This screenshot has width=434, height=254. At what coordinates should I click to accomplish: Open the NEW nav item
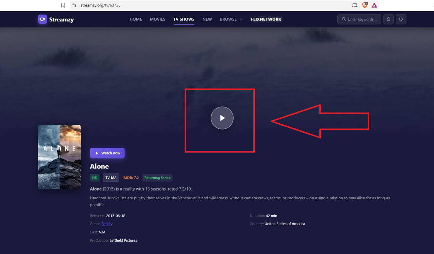coord(207,19)
